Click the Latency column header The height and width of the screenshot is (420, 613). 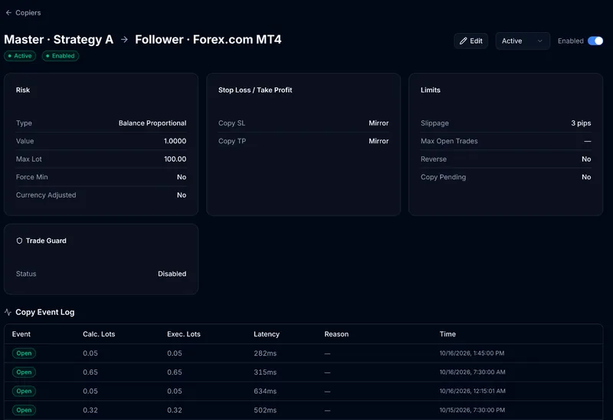tap(267, 334)
